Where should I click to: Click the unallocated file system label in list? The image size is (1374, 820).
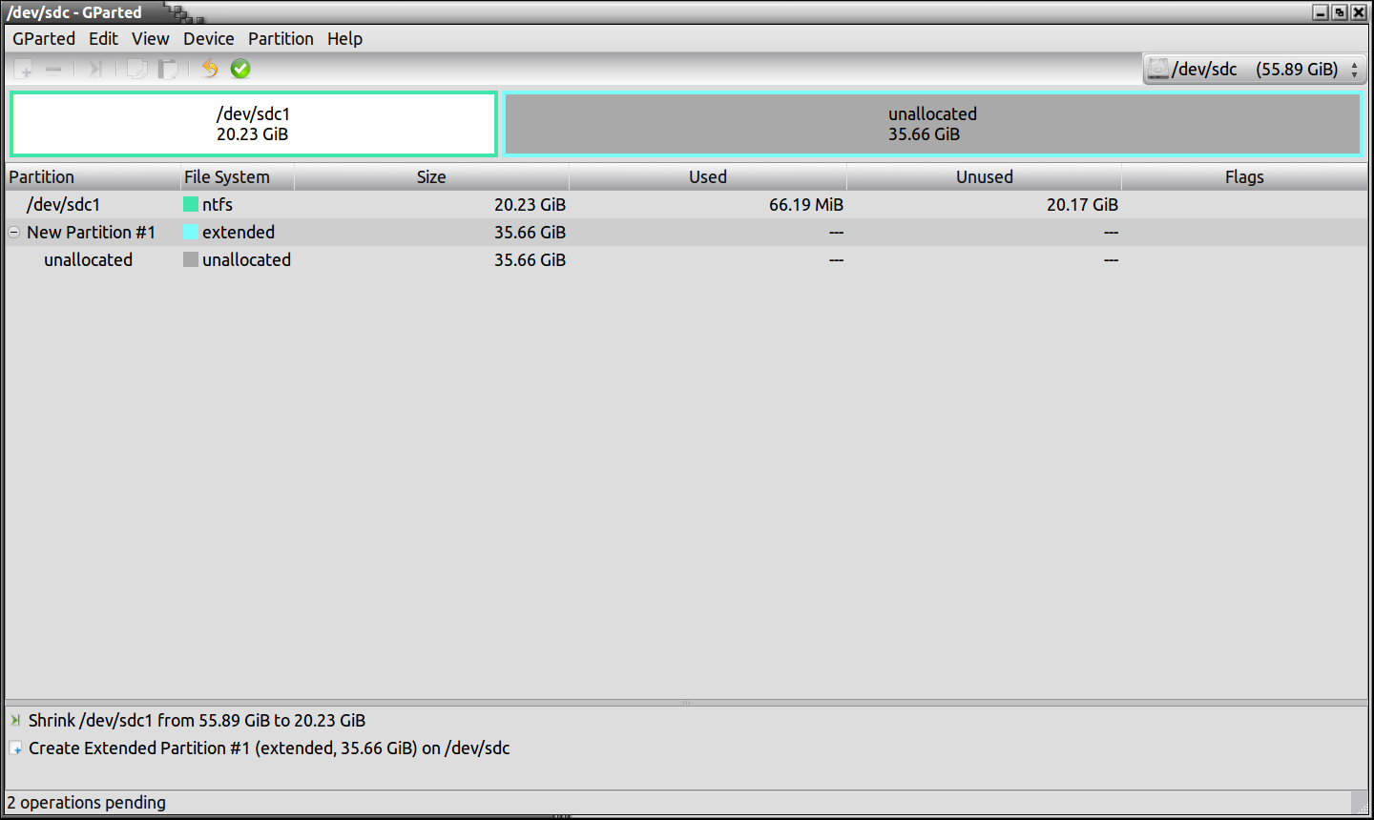click(x=246, y=260)
